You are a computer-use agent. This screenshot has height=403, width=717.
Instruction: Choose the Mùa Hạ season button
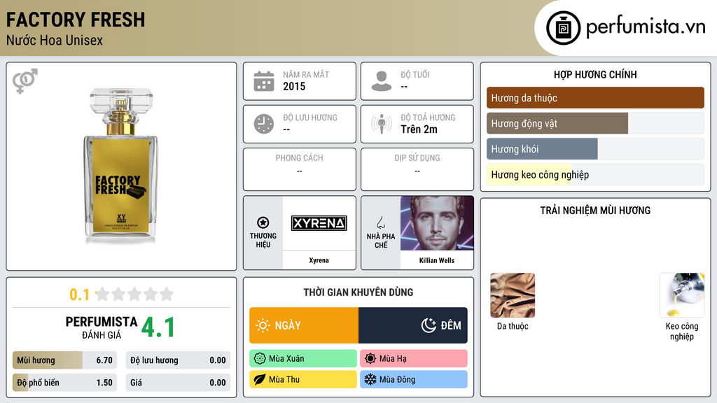[x=414, y=359]
